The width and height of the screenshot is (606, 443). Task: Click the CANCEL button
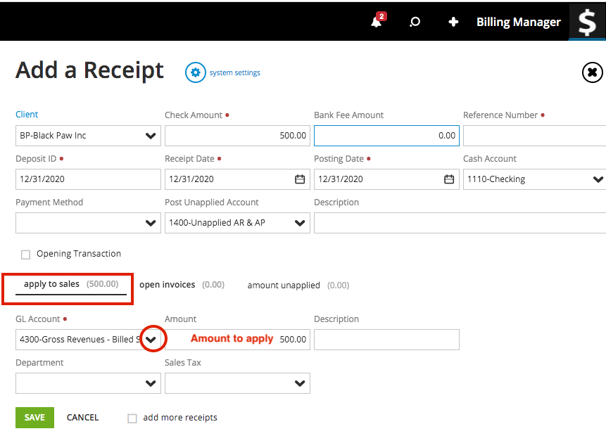[x=83, y=418]
